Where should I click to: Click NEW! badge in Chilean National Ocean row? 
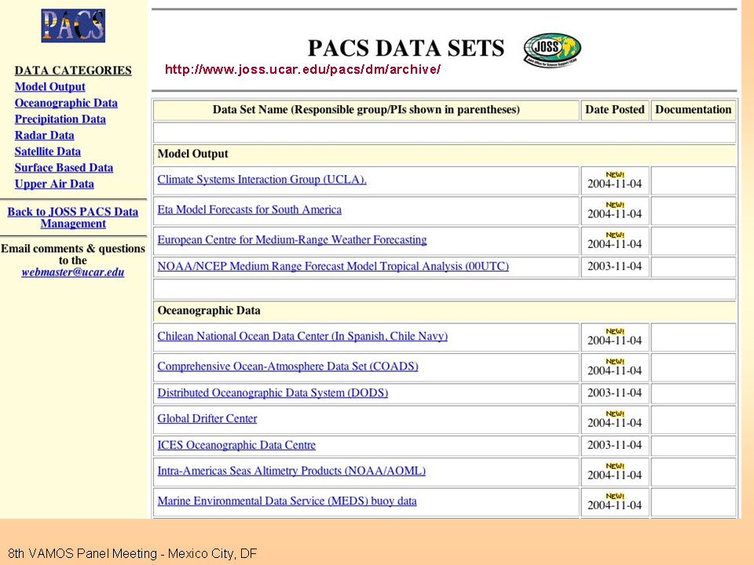[614, 331]
